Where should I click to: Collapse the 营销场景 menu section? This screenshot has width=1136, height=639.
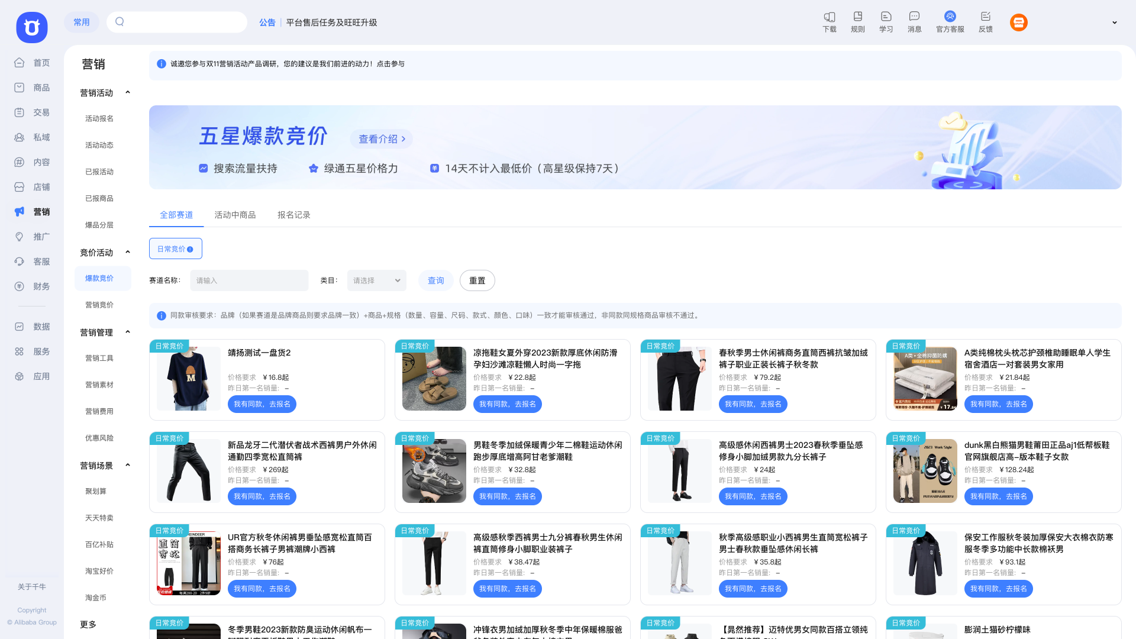pyautogui.click(x=127, y=466)
